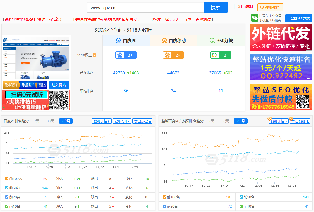This screenshot has width=314, height=212.
Task: Open the 技术厂家 3天上首页 ad link
Action: pyautogui.click(x=182, y=19)
